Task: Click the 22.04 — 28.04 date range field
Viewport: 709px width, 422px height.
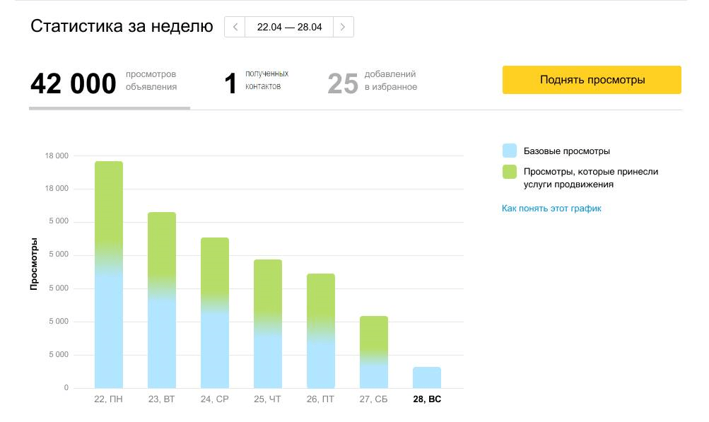Action: click(x=289, y=27)
